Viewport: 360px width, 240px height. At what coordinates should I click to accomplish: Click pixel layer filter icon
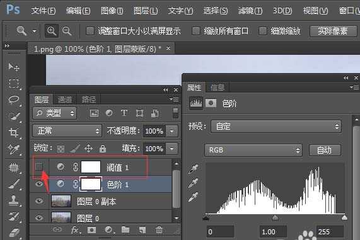click(x=94, y=113)
